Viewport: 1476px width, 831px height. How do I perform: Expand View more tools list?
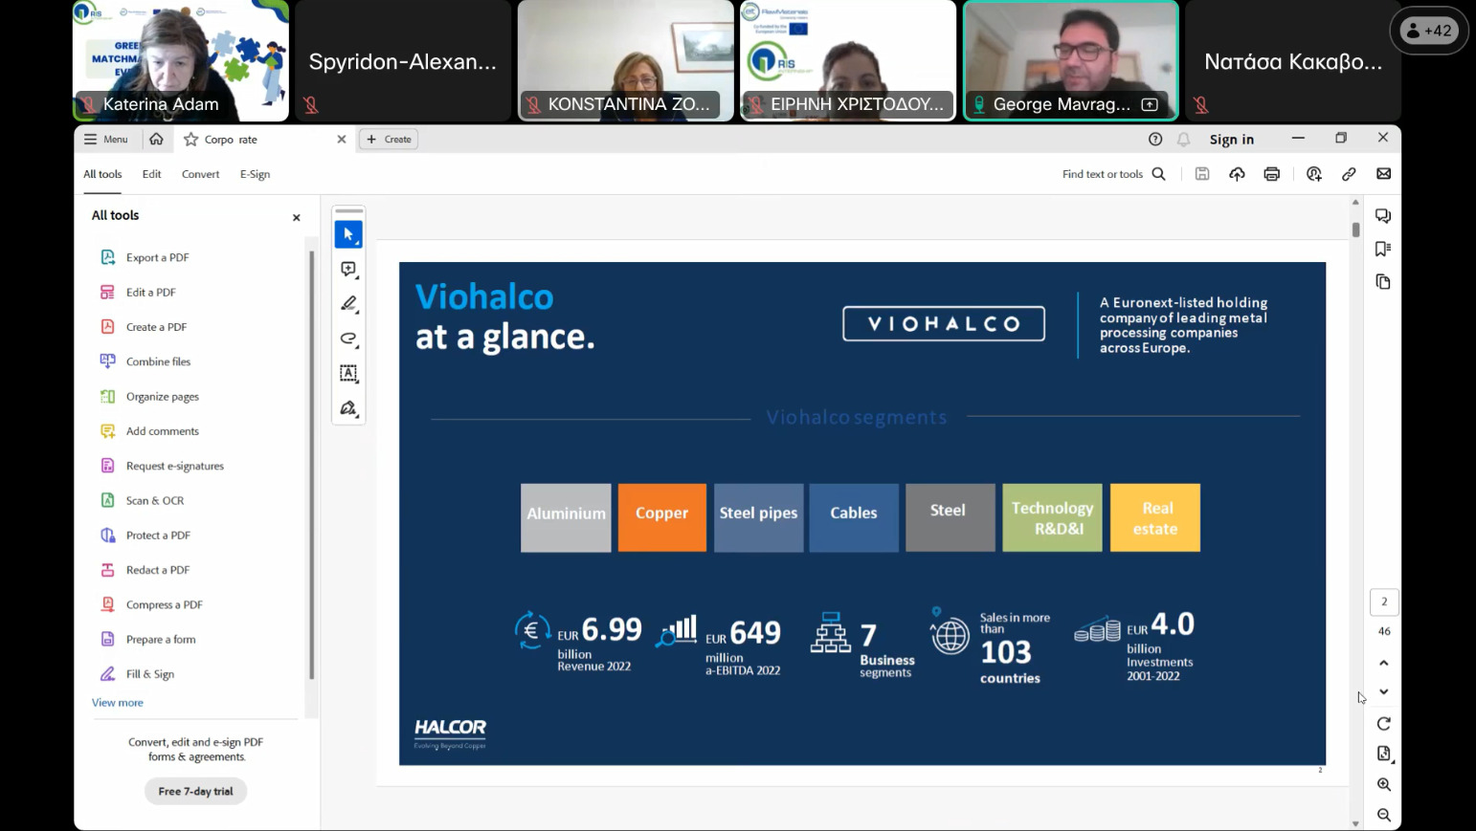click(118, 703)
